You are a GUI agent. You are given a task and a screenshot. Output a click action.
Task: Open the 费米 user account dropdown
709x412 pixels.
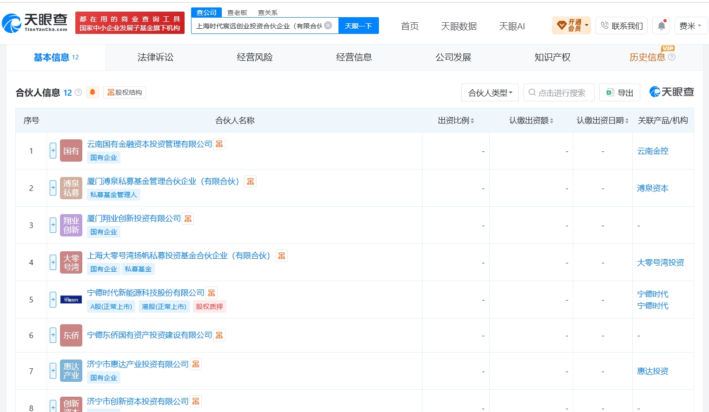[690, 26]
